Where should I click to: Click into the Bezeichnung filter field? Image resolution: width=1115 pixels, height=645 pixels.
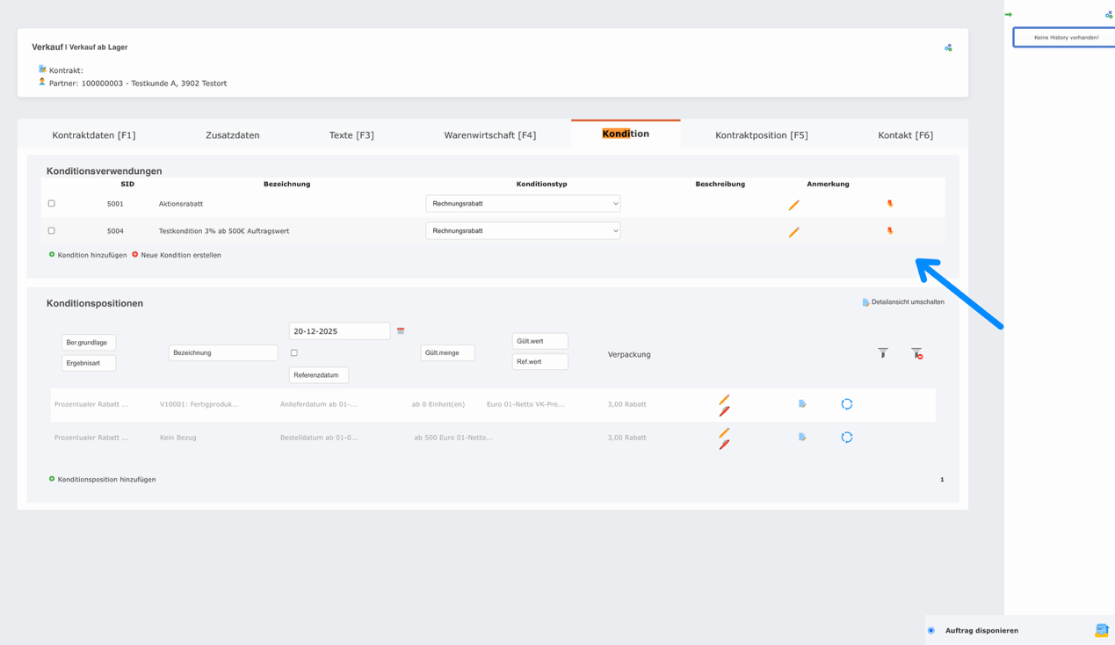tap(223, 353)
